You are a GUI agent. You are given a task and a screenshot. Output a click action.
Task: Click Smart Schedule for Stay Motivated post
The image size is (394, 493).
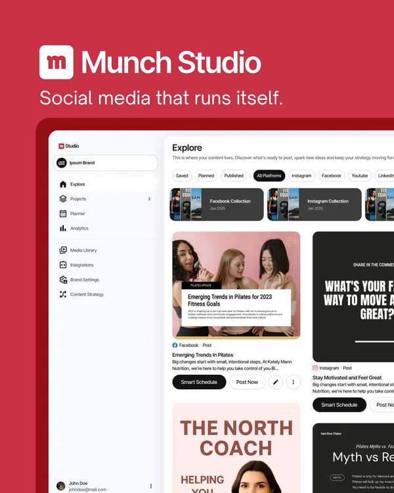[x=339, y=405]
